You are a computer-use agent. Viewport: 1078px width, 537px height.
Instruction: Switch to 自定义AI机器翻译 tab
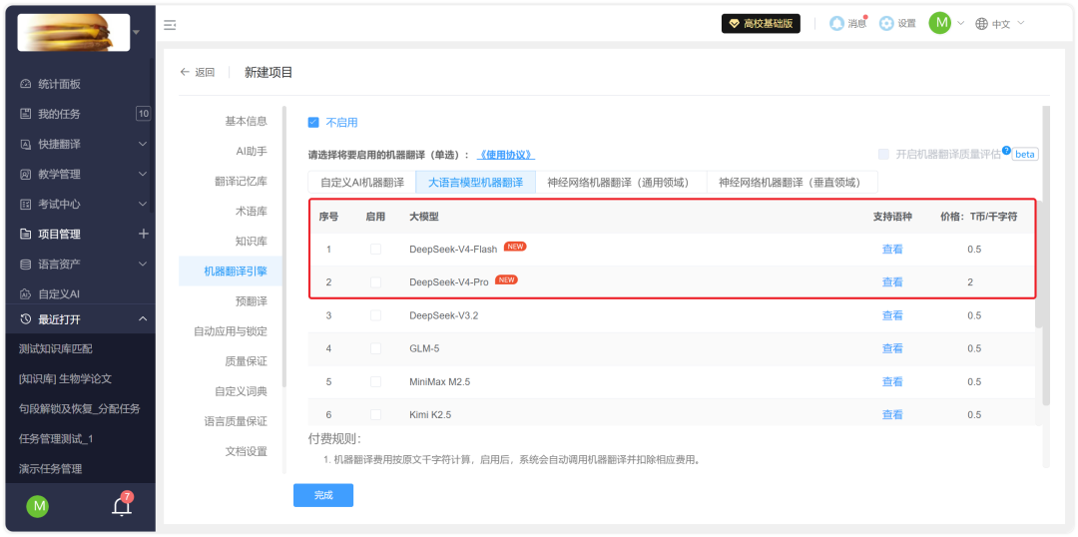tap(362, 183)
